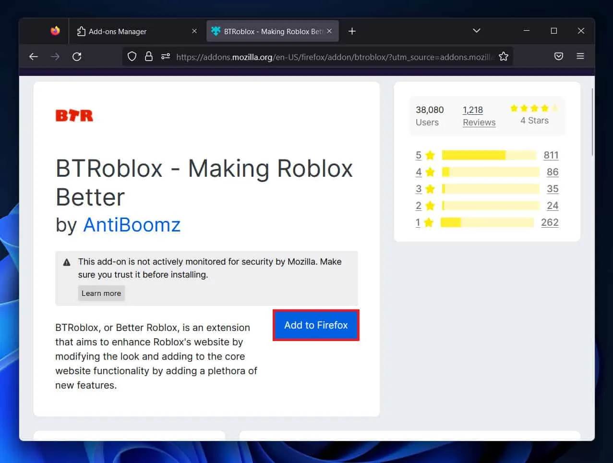
Task: Switch to the Add-ons Manager tab
Action: tap(137, 31)
